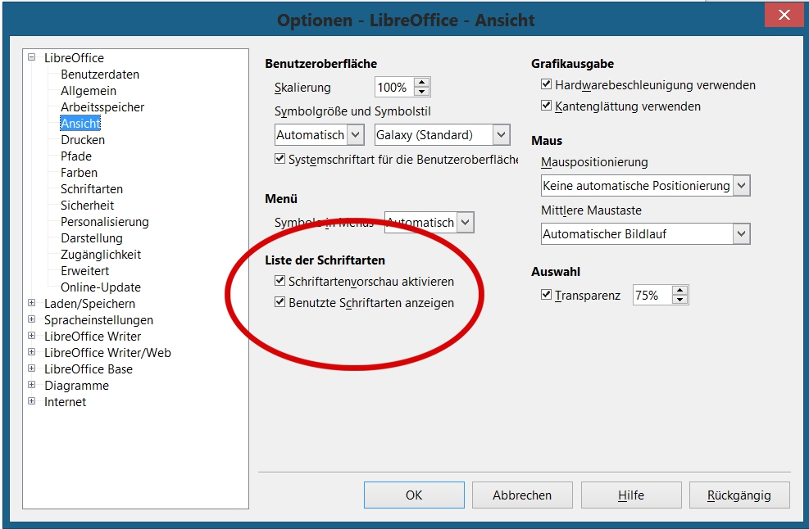Expand the Spracheinstellungen tree node

(x=32, y=319)
